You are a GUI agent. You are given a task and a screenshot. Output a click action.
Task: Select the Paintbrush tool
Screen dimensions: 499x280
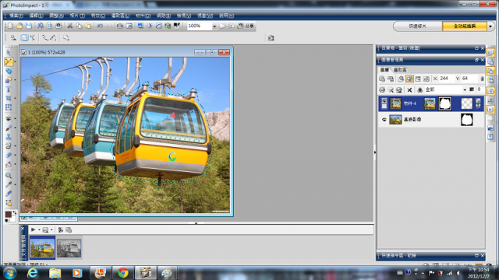coord(9,128)
